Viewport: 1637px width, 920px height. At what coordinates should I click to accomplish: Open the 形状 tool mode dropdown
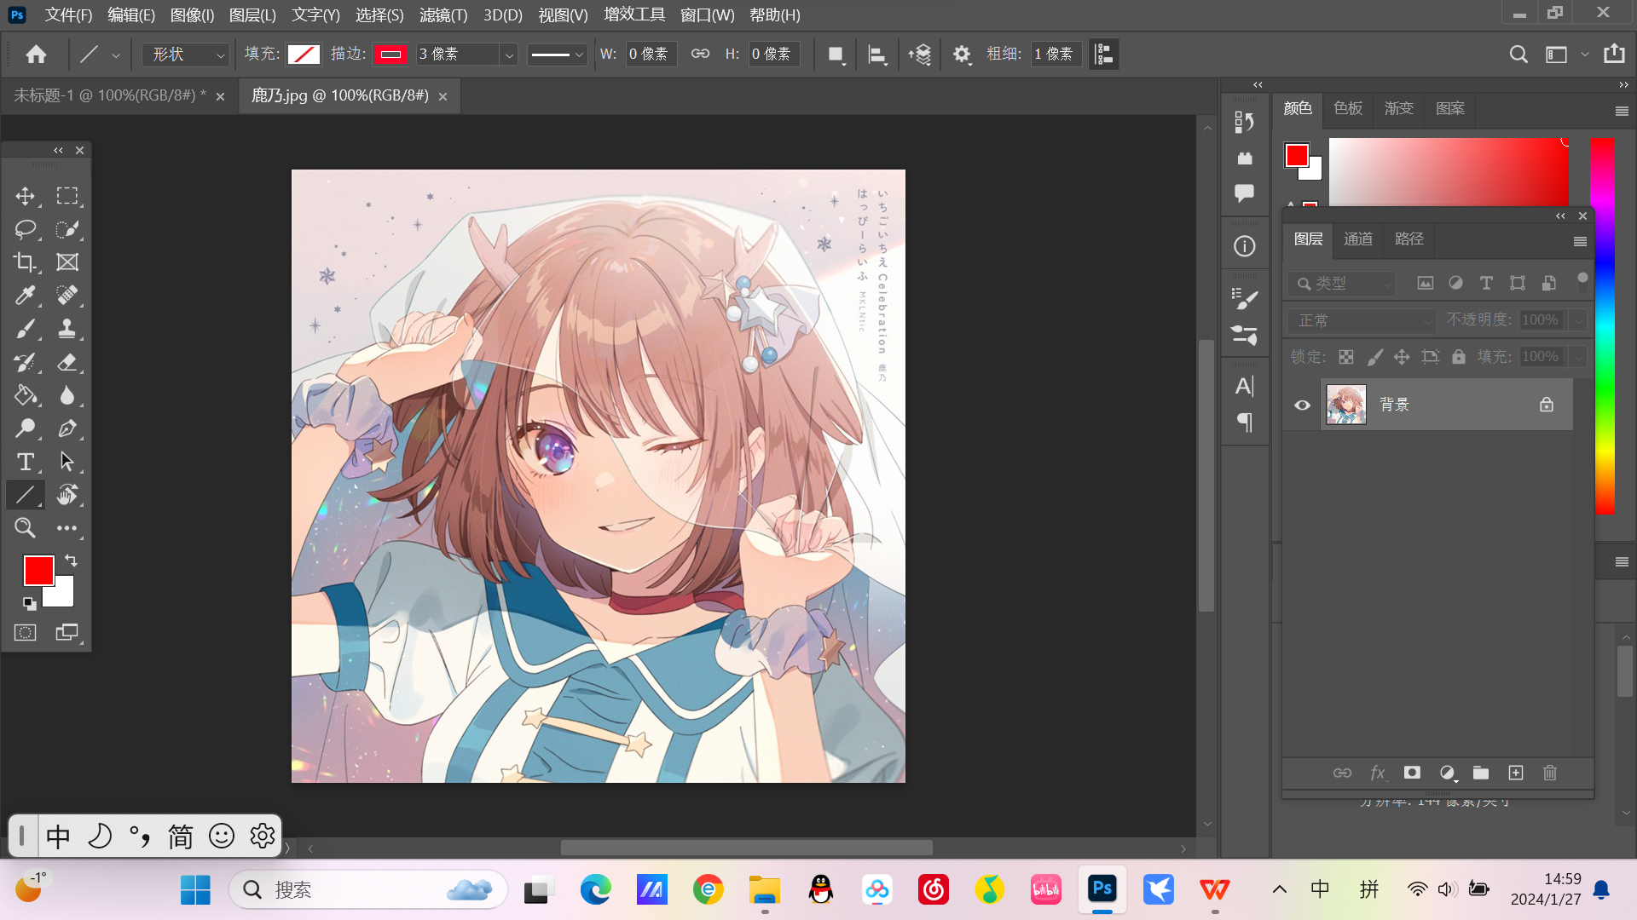[186, 55]
